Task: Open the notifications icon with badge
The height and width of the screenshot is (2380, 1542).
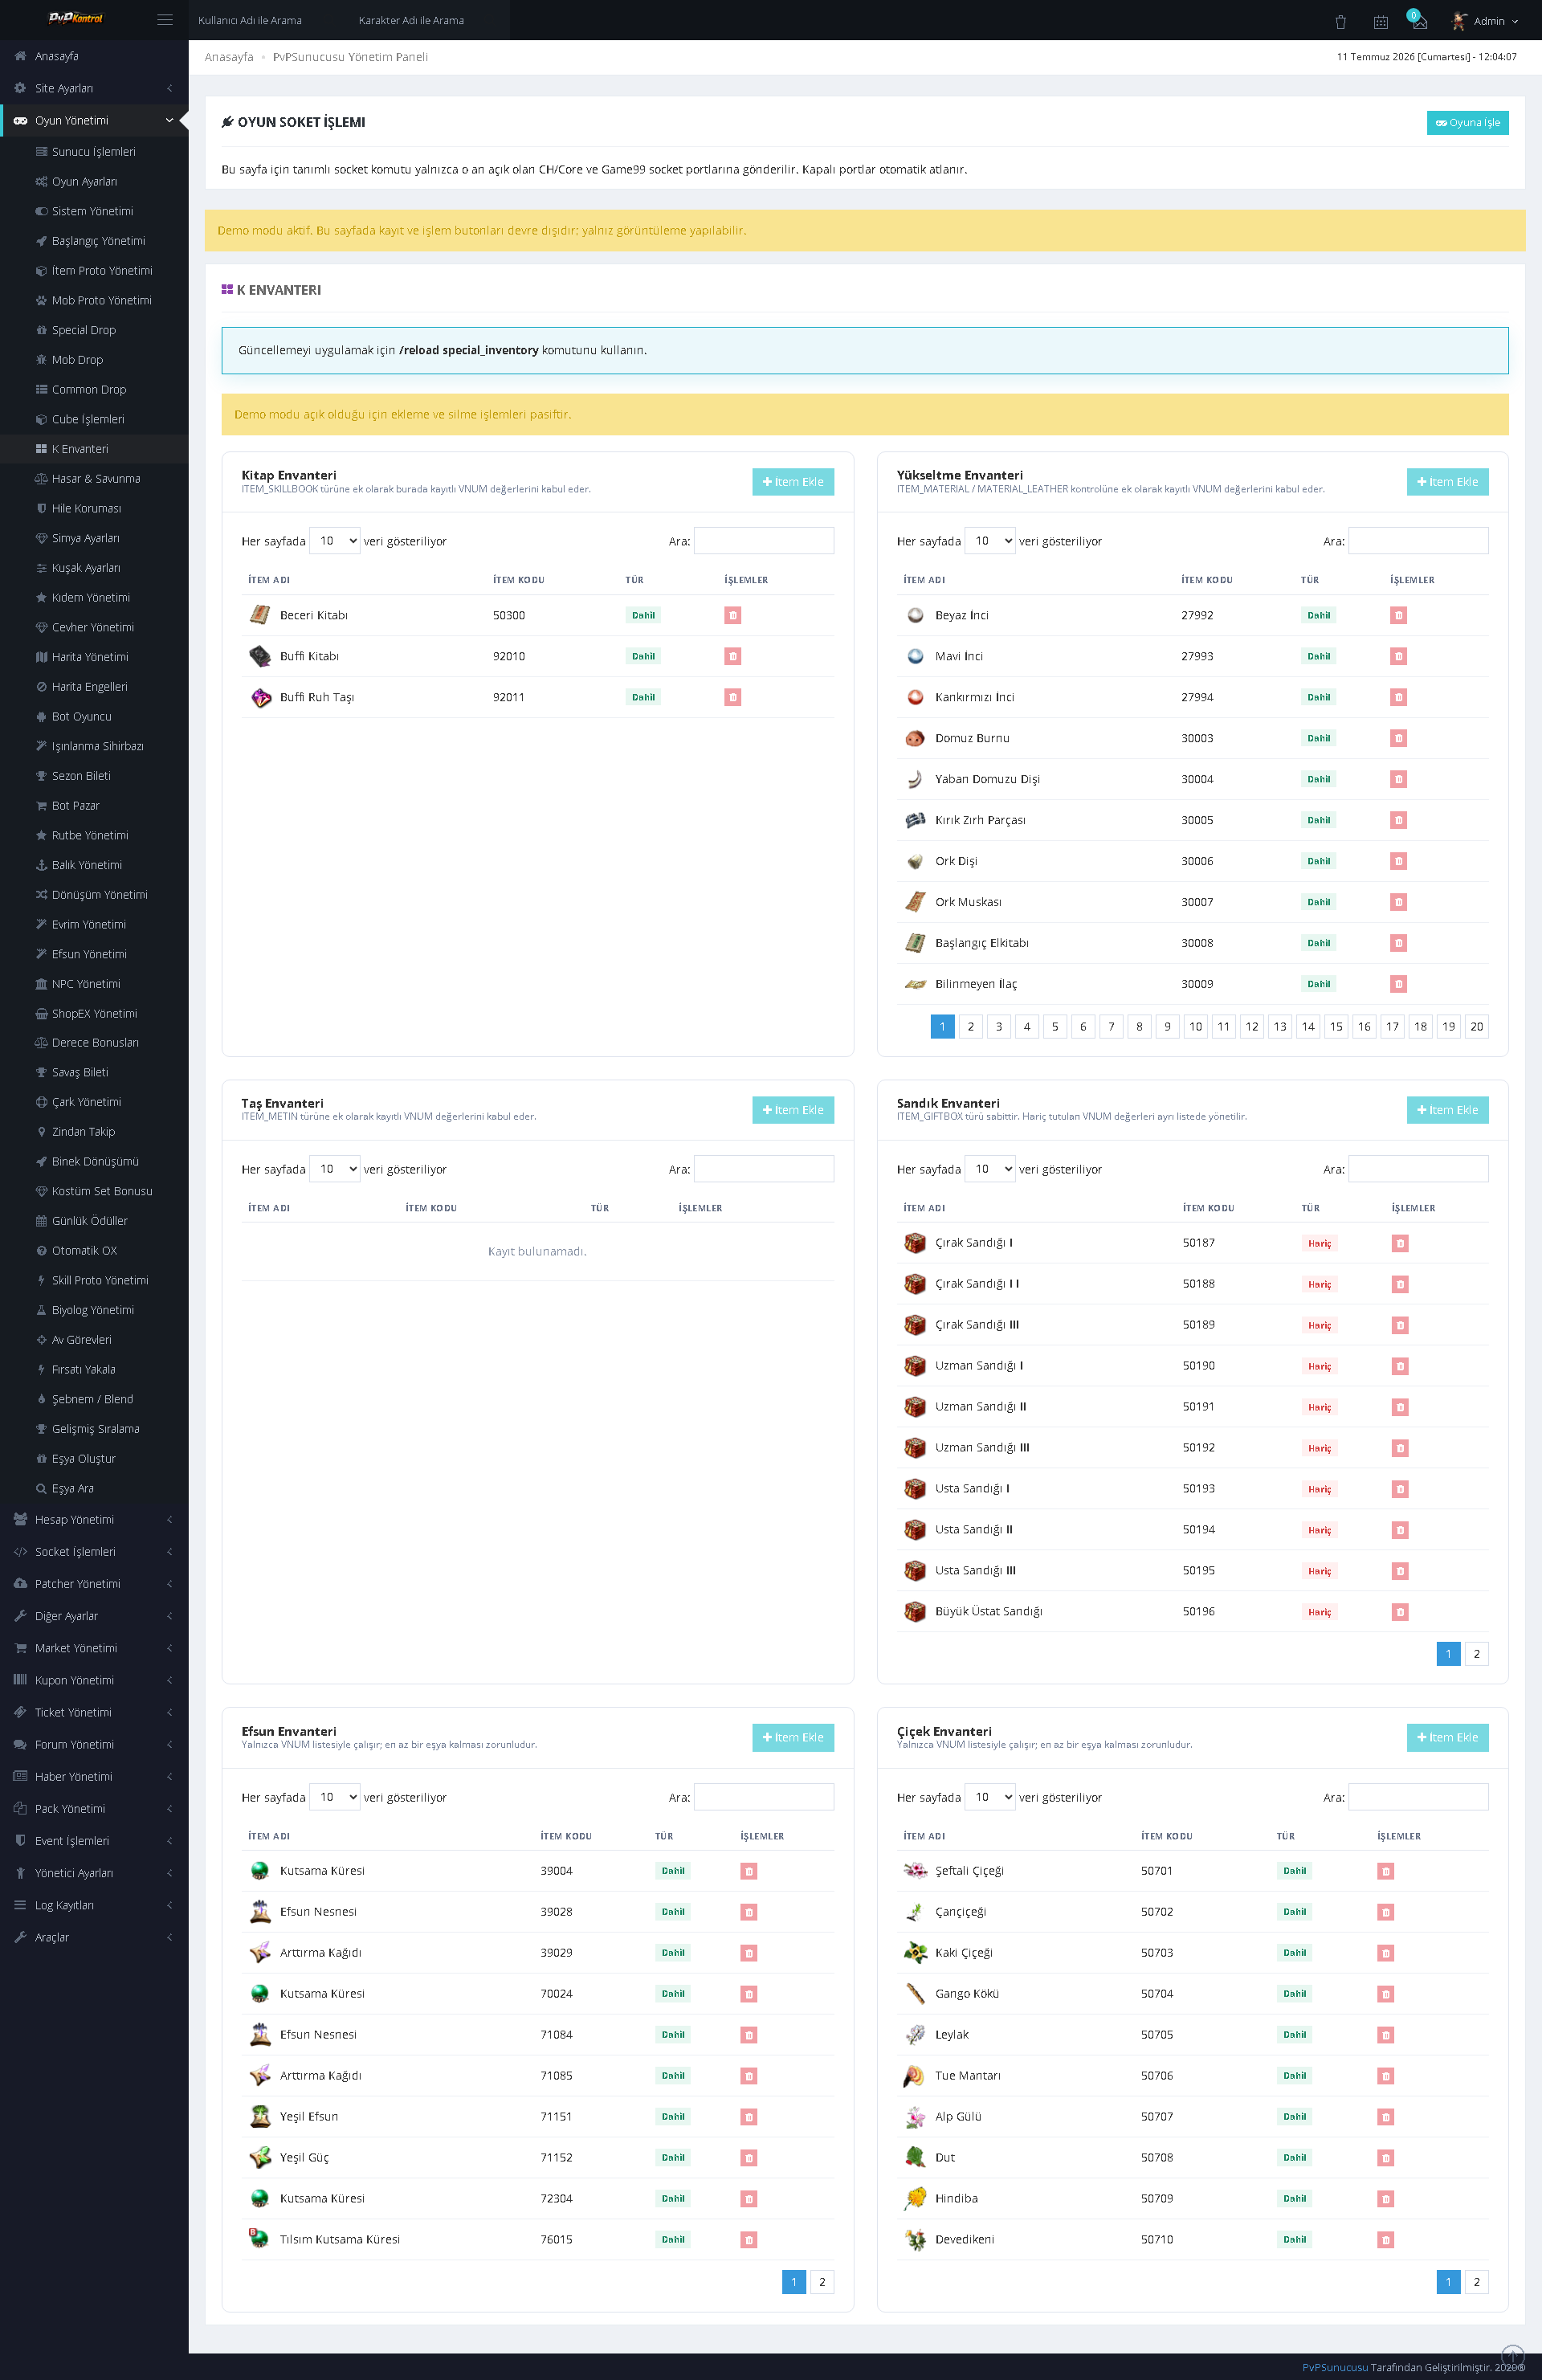Action: click(1418, 20)
